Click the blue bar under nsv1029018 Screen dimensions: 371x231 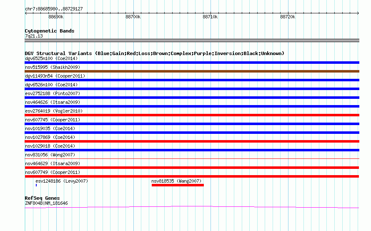pos(192,150)
